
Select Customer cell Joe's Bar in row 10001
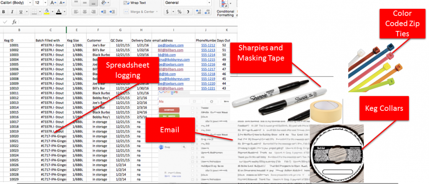[98, 45]
